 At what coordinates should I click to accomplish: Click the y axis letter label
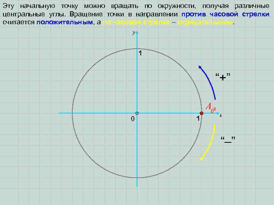tap(134, 33)
